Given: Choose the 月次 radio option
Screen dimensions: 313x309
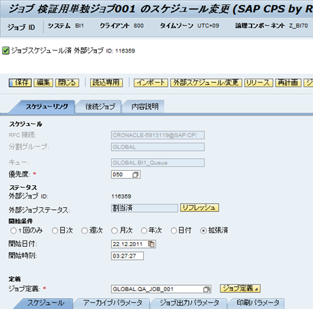Looking at the screenshot, I should (x=115, y=230).
